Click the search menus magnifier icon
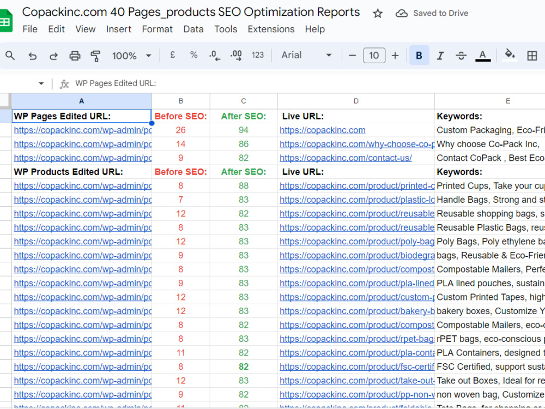Screen dimensions: 545x409 pyautogui.click(x=10, y=55)
